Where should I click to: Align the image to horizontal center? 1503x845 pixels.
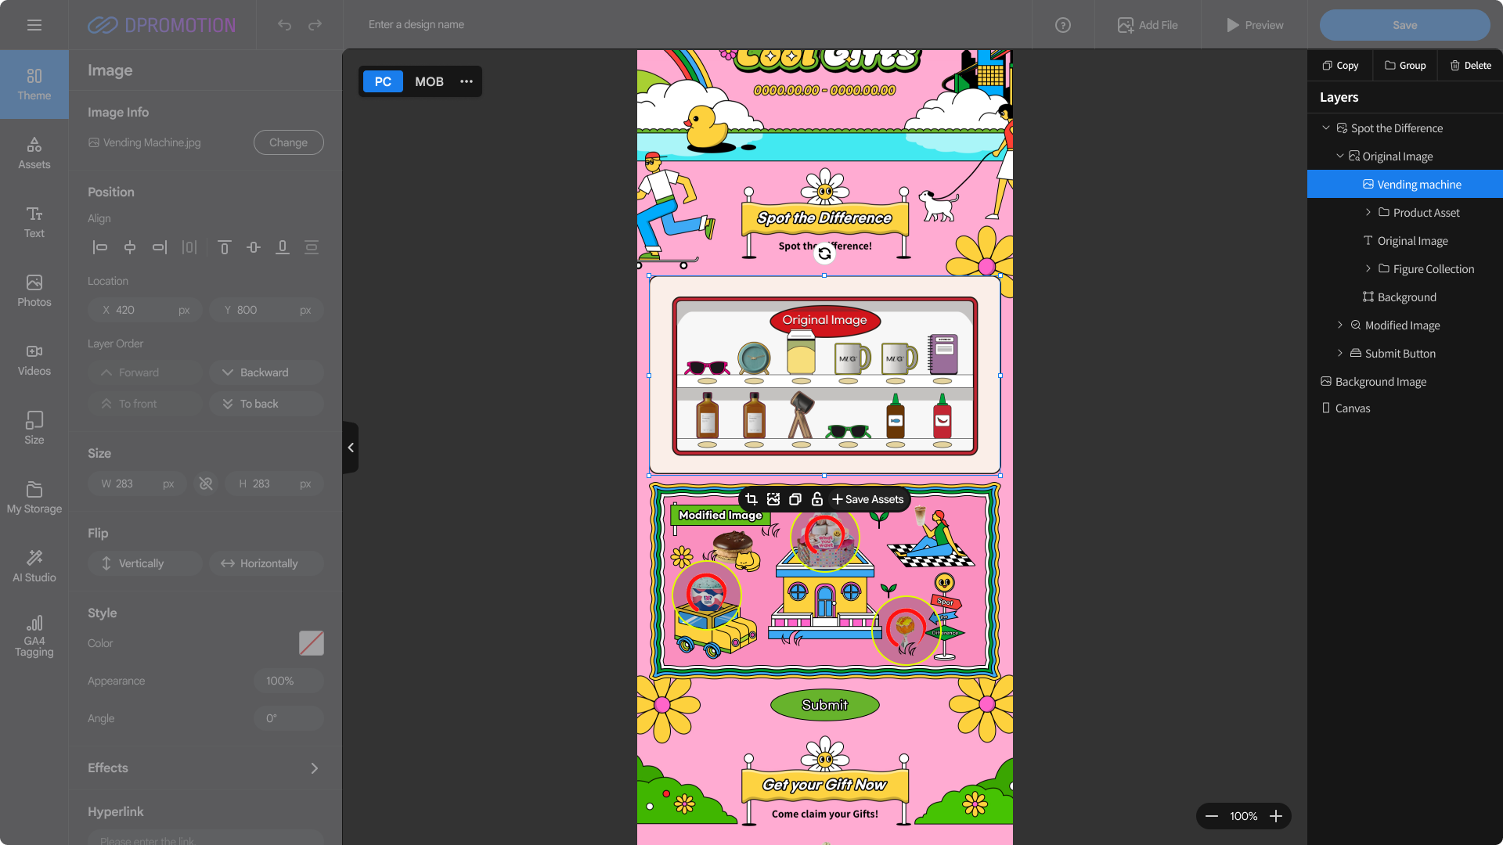click(130, 247)
